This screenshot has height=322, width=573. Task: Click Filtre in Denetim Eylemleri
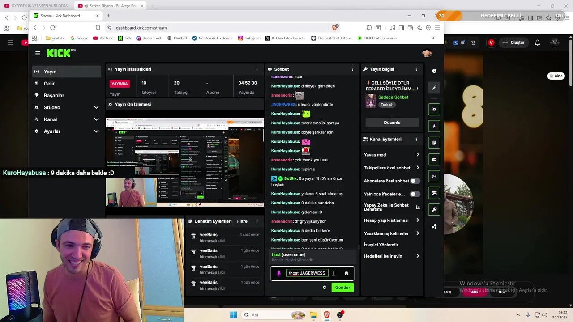(x=242, y=221)
